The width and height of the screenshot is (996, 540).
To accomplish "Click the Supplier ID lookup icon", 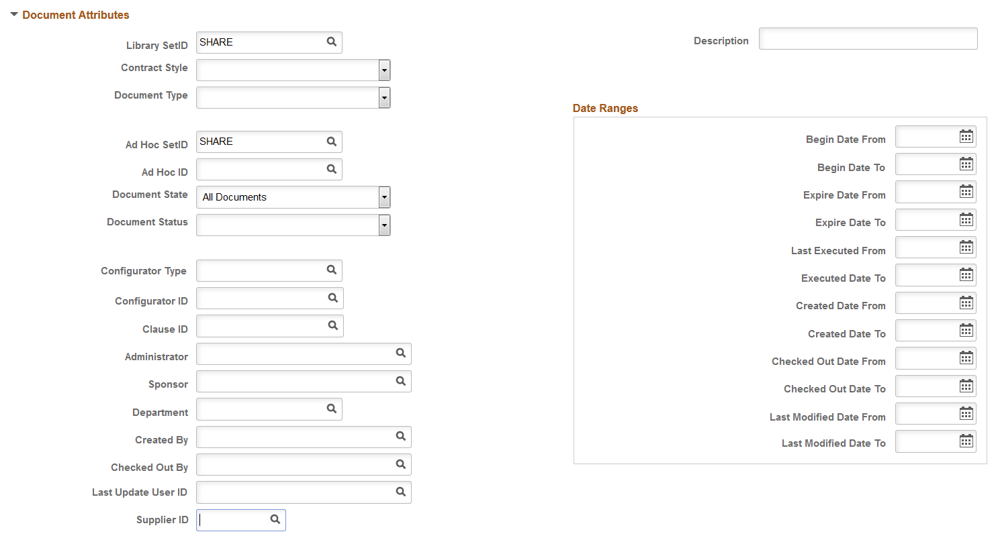I will tap(275, 519).
